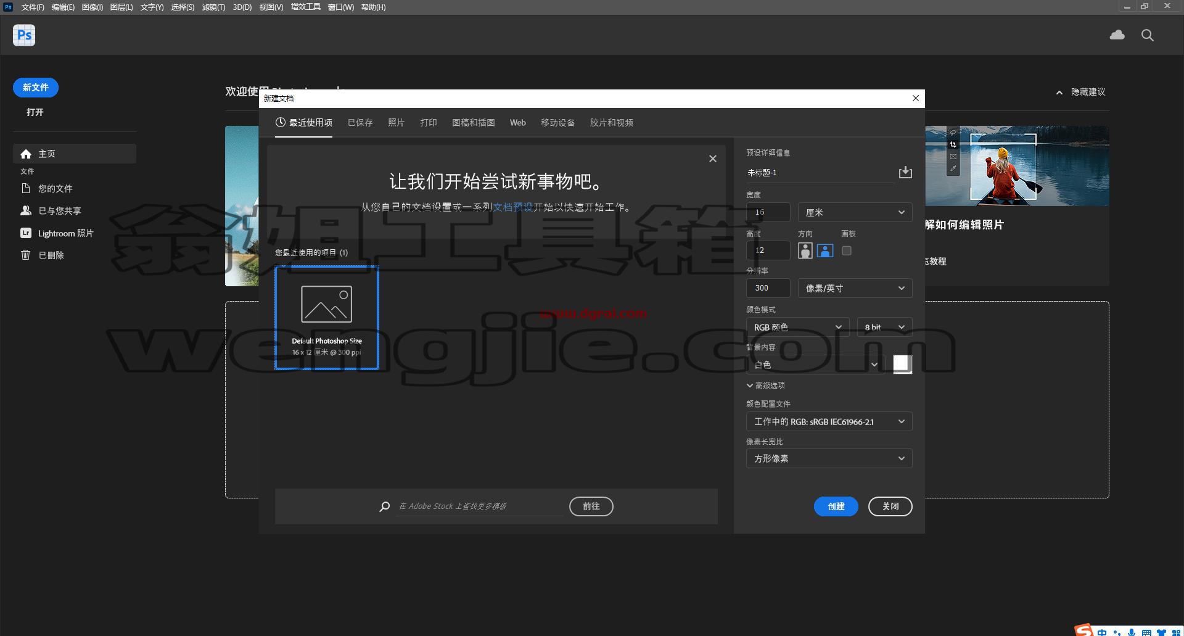The width and height of the screenshot is (1184, 636).
Task: Switch to the 打印 presets tab
Action: 428,122
